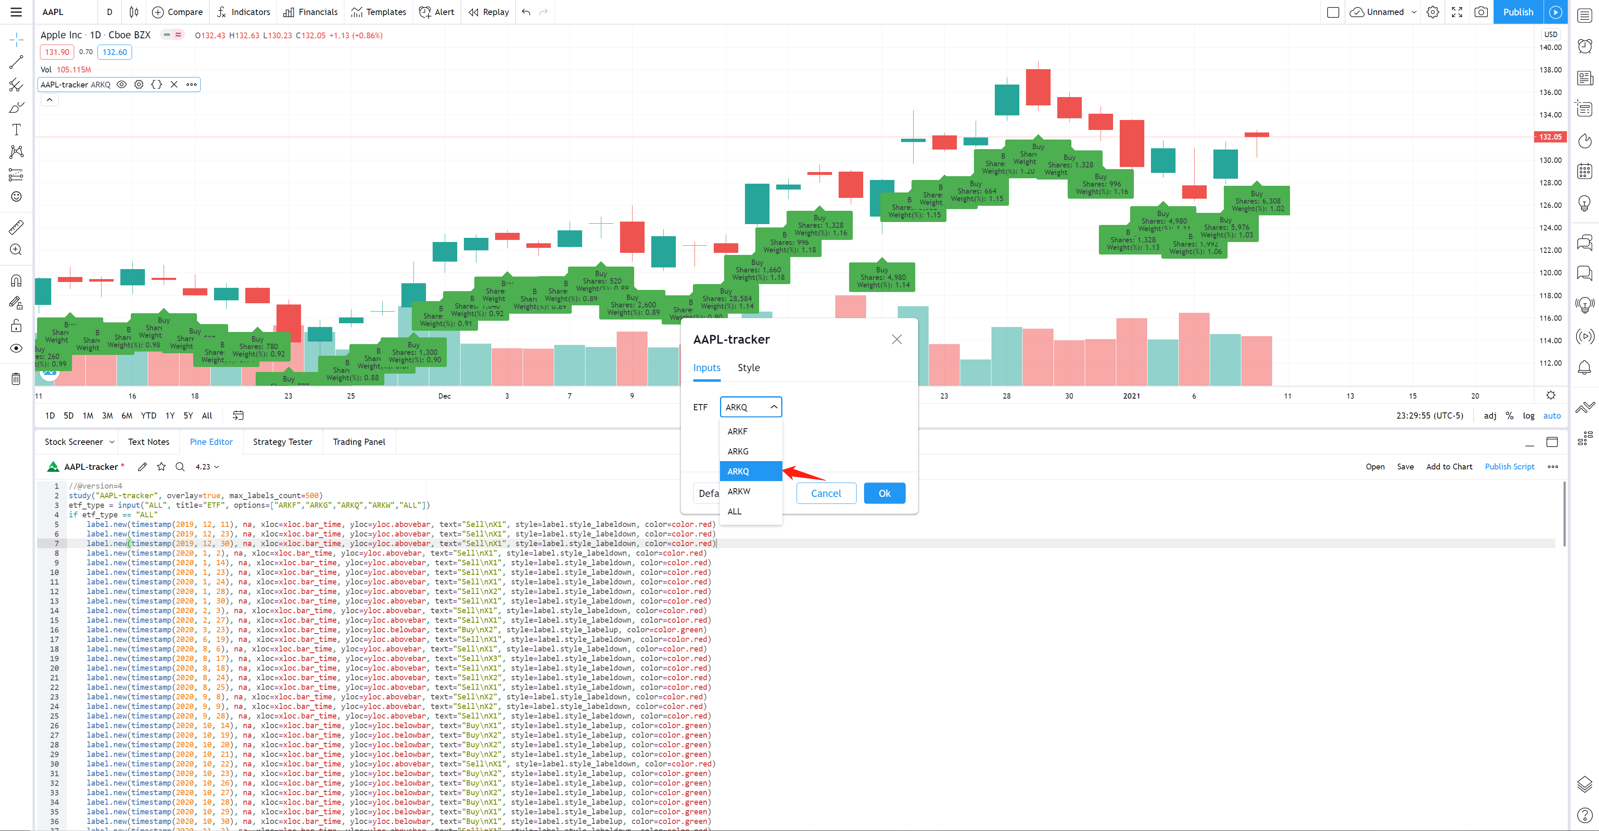The height and width of the screenshot is (831, 1599).
Task: Take a chart snapshot with camera icon
Action: tap(1480, 12)
